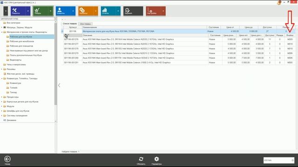Collapse the category panel with the left chevron

tap(59, 85)
